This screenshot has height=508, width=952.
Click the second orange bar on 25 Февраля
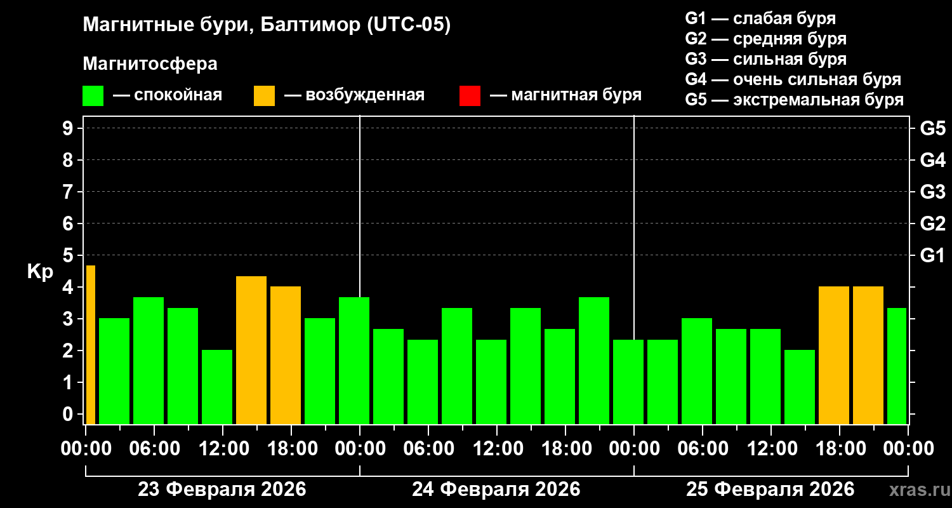(x=868, y=355)
